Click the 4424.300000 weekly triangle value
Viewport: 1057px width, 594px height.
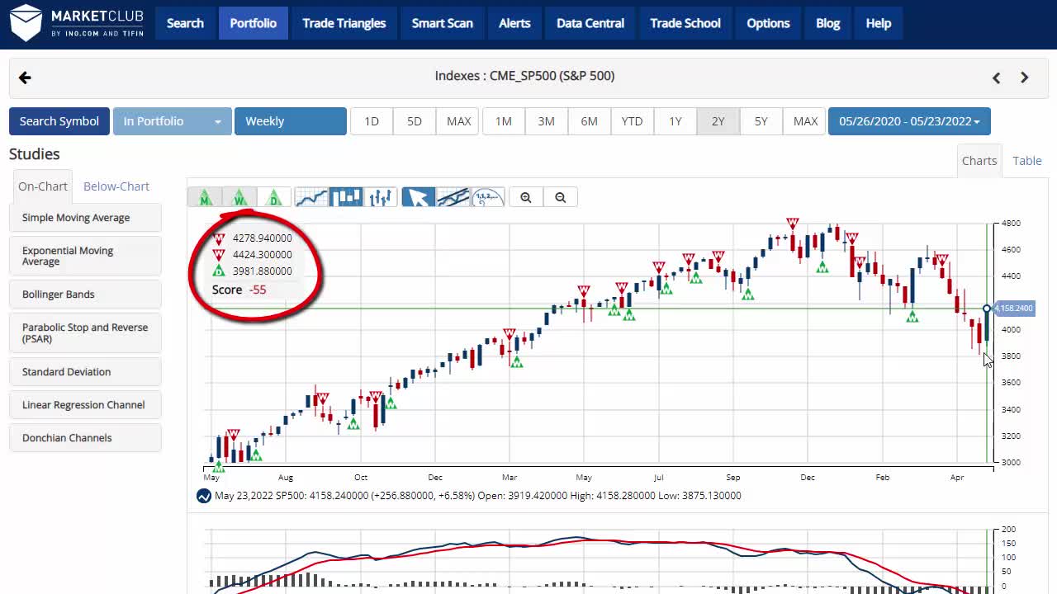coord(262,255)
